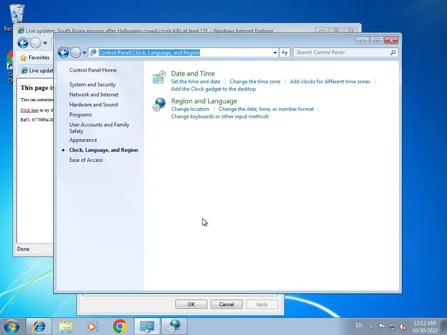Open the recent pages dropdown arrow in Control Panel
Screen dimensions: 447x335
[84, 53]
